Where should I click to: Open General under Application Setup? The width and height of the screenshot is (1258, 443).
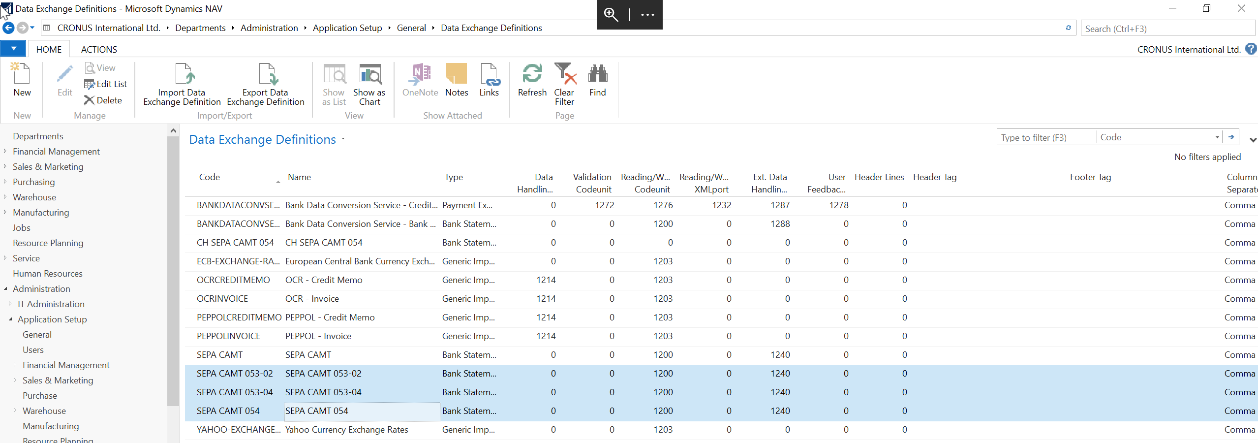pyautogui.click(x=37, y=335)
